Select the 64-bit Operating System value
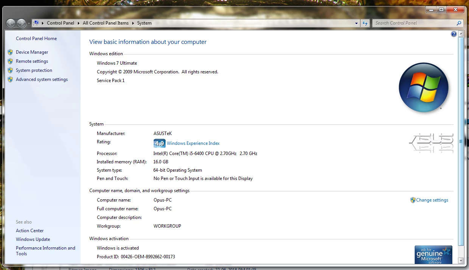Screen dimensions: 469x270 point(178,170)
